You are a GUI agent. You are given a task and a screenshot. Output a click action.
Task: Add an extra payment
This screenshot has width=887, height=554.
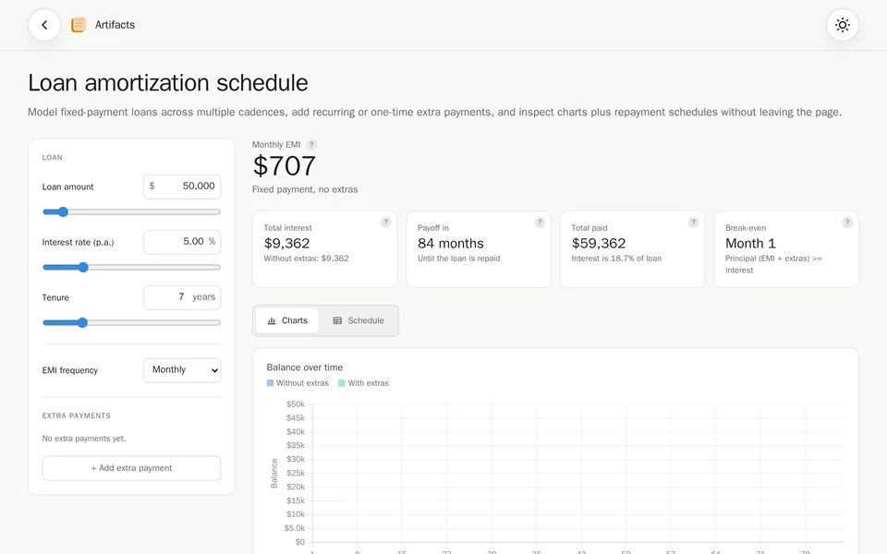pyautogui.click(x=131, y=468)
